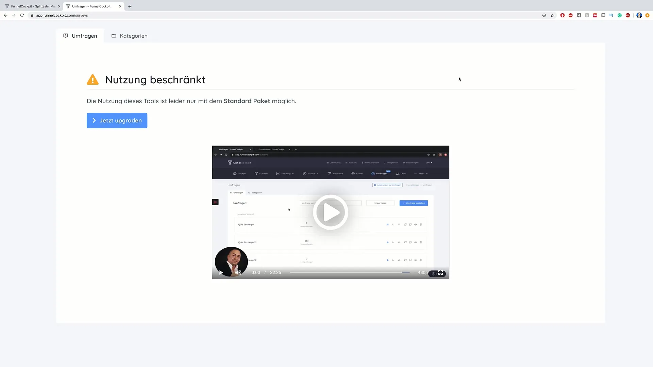Click the video thumbnail of the Umfragen tutorial

click(330, 212)
